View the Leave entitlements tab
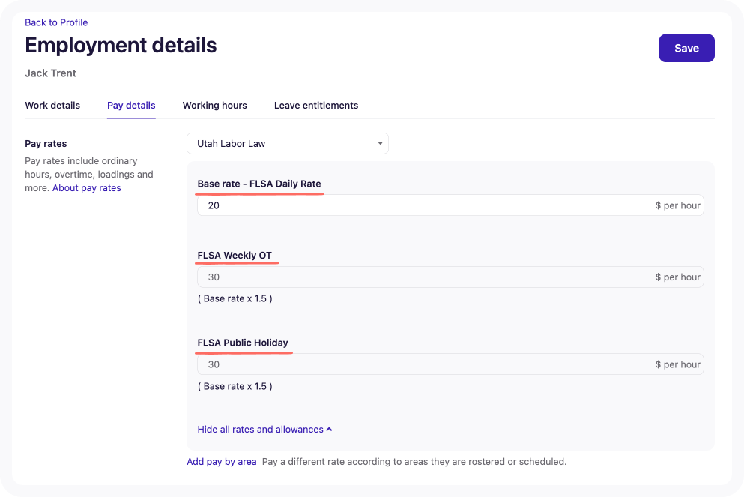The width and height of the screenshot is (744, 497). tap(315, 105)
